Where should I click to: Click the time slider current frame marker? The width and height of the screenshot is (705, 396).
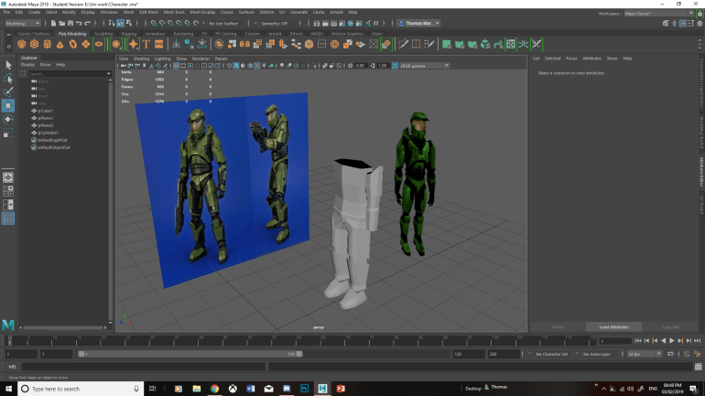[8, 341]
